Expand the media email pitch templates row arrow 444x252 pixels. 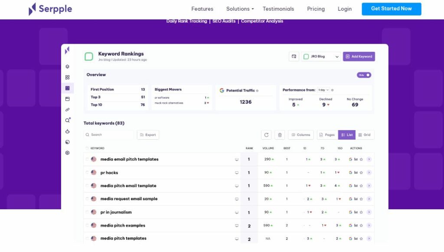pos(369,159)
